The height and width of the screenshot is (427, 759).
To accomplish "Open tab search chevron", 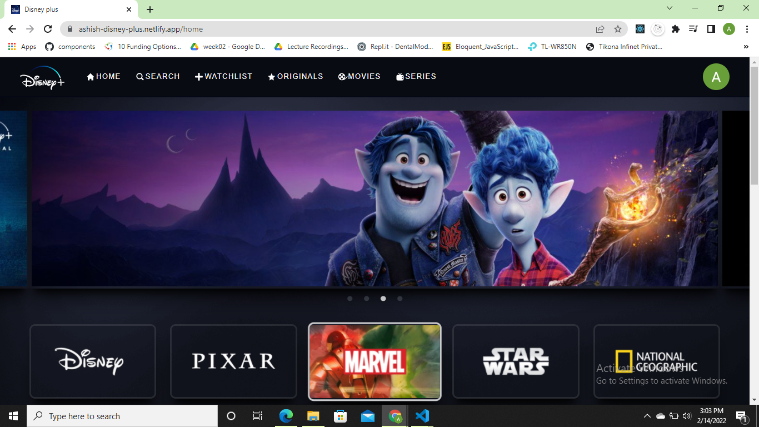I will pos(670,8).
